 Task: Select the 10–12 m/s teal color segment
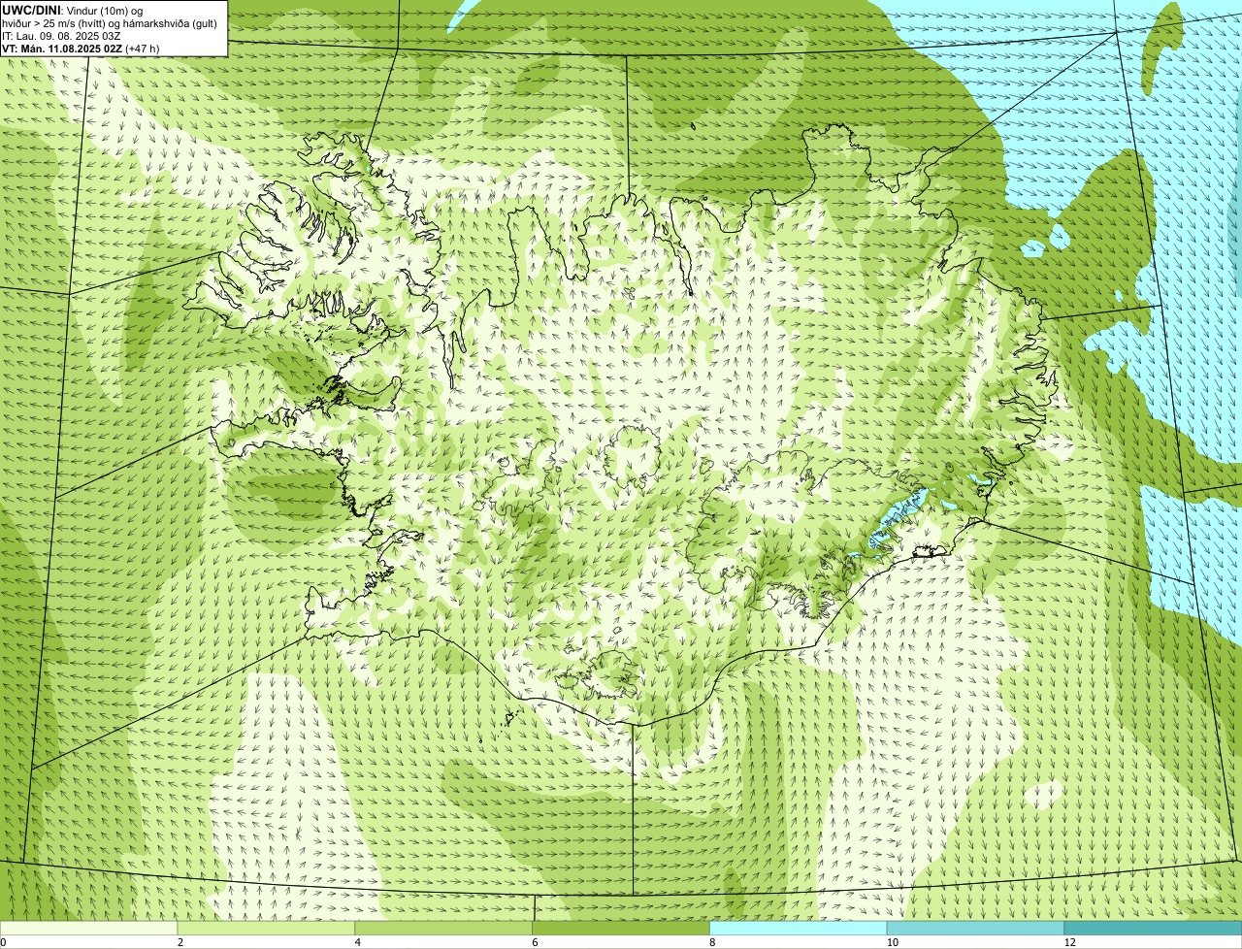(x=976, y=929)
